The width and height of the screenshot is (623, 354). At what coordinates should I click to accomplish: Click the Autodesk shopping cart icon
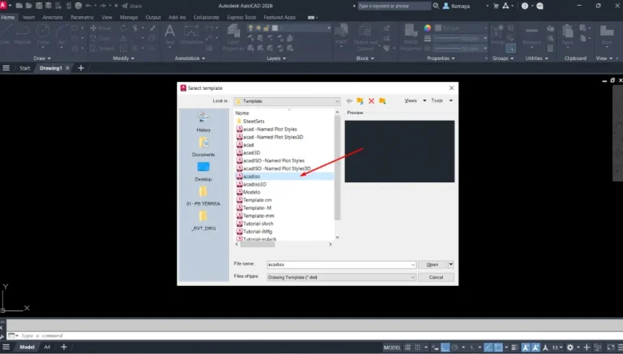point(496,6)
